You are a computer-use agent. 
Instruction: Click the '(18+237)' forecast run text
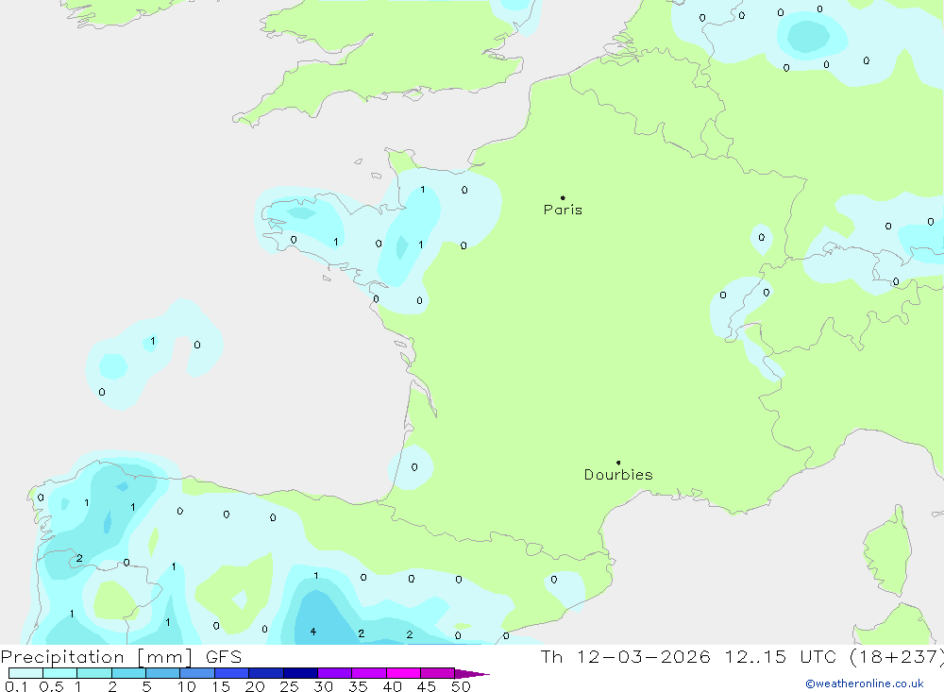897,657
